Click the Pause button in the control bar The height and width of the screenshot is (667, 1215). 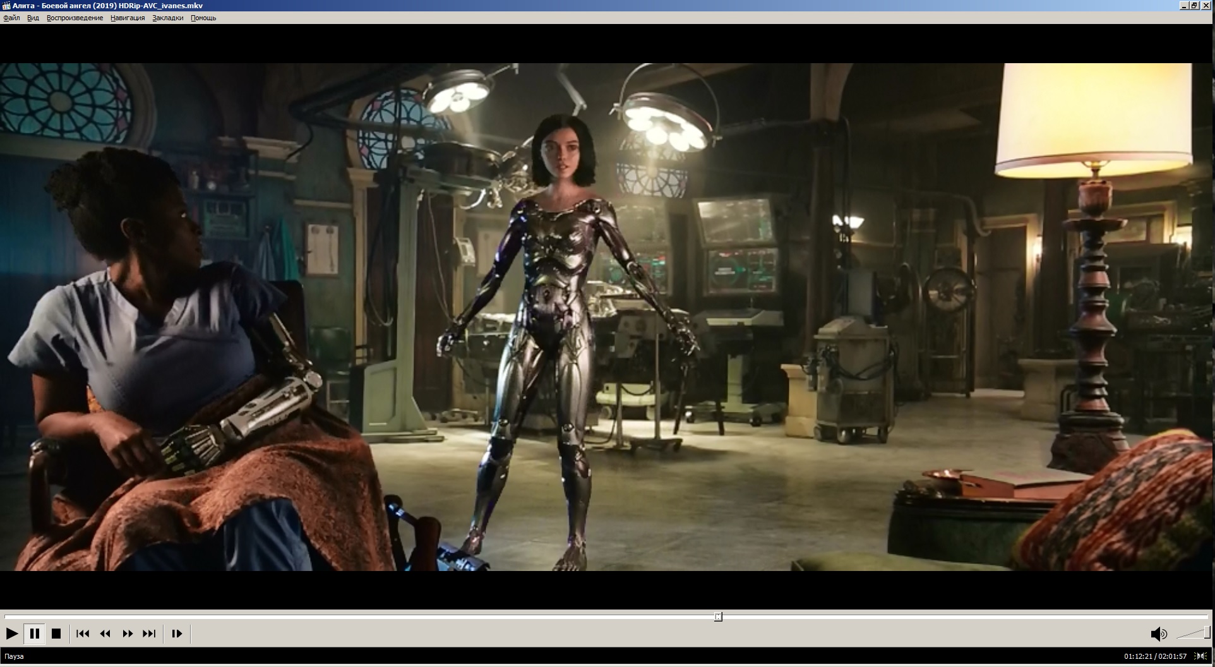[35, 634]
